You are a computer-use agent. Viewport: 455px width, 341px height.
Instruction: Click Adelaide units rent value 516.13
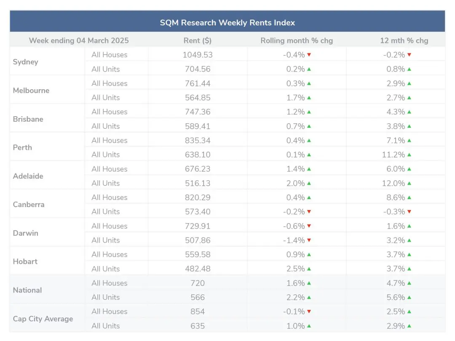(198, 183)
